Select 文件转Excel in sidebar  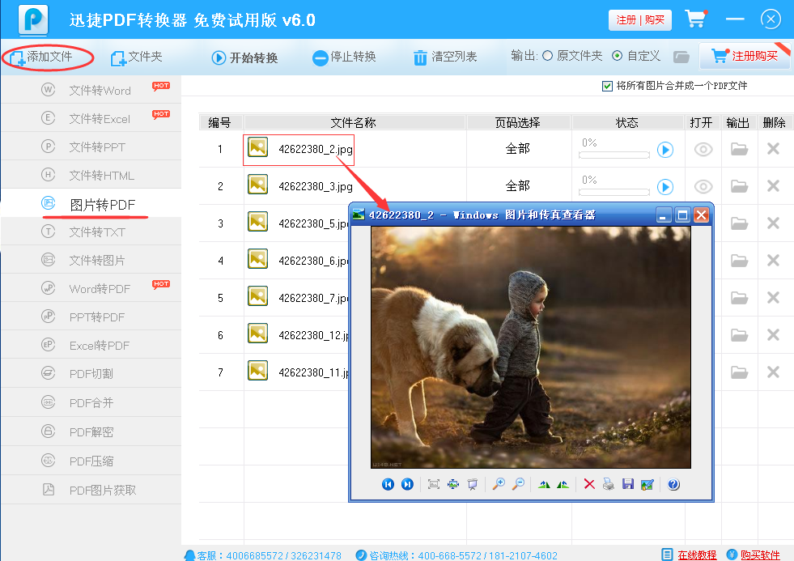coord(91,118)
